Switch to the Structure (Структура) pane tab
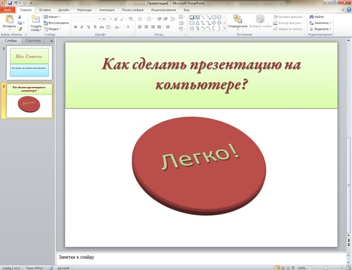The width and height of the screenshot is (352, 270). tap(34, 41)
